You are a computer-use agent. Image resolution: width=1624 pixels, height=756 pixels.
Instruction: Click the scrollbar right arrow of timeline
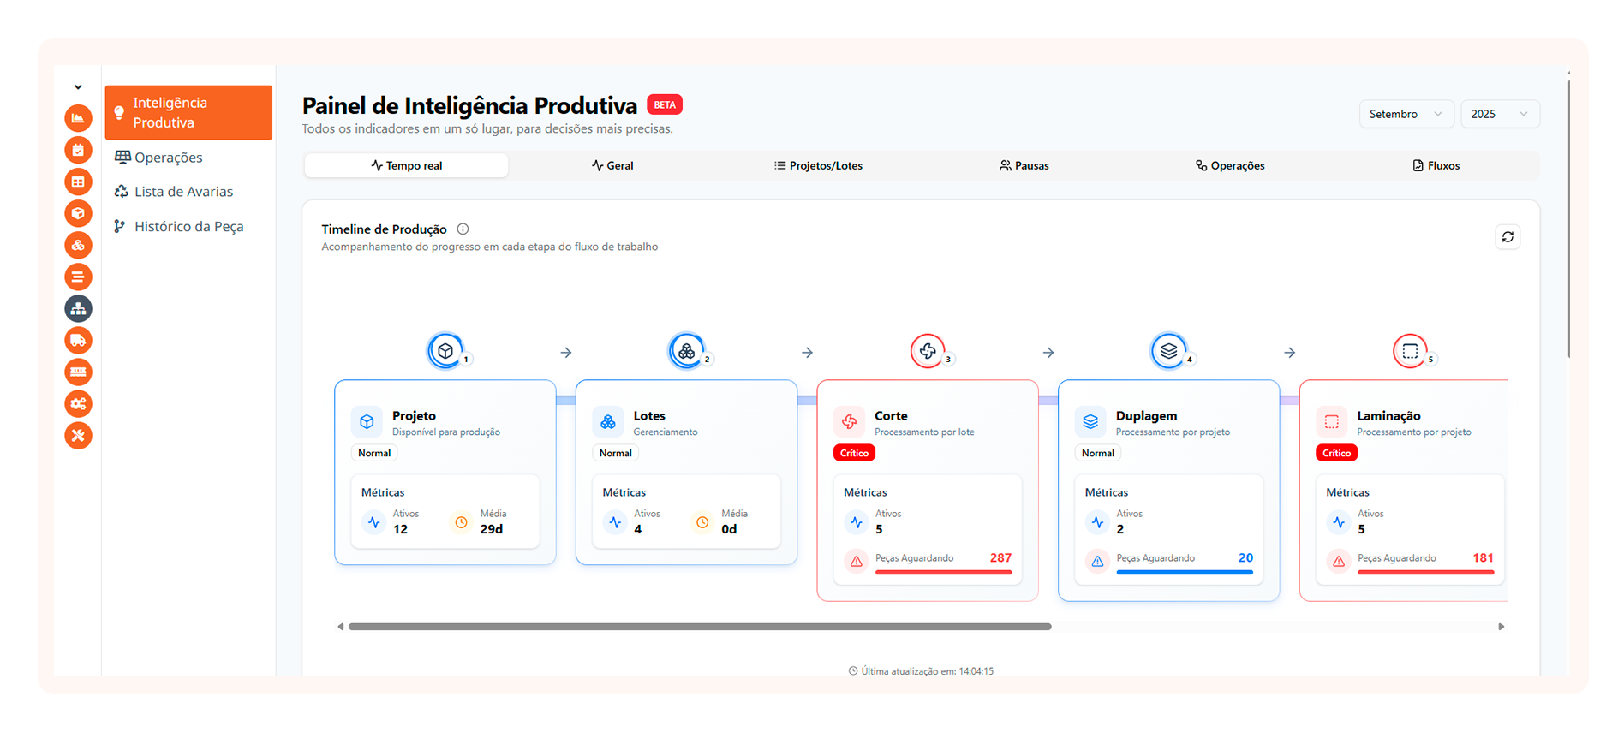[1501, 627]
